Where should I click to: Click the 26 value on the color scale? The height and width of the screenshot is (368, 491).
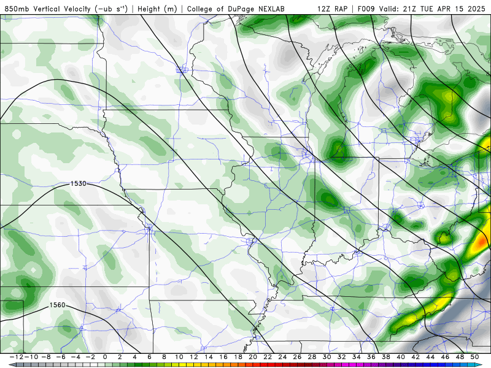297,357
